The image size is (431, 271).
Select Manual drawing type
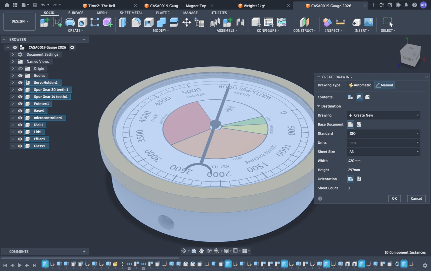click(384, 85)
